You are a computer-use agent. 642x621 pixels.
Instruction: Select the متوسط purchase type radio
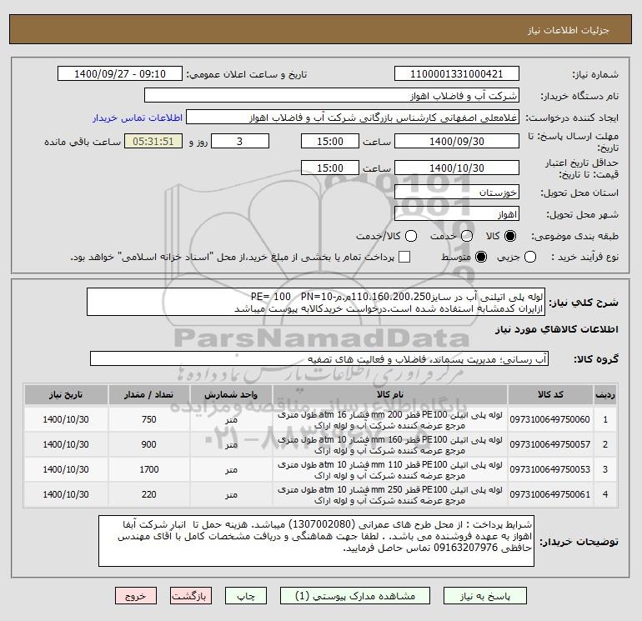pyautogui.click(x=481, y=257)
